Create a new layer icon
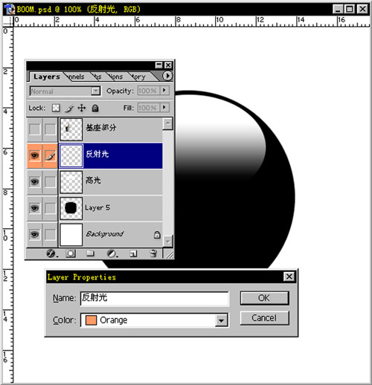Screen dimensions: 372x385 click(133, 253)
